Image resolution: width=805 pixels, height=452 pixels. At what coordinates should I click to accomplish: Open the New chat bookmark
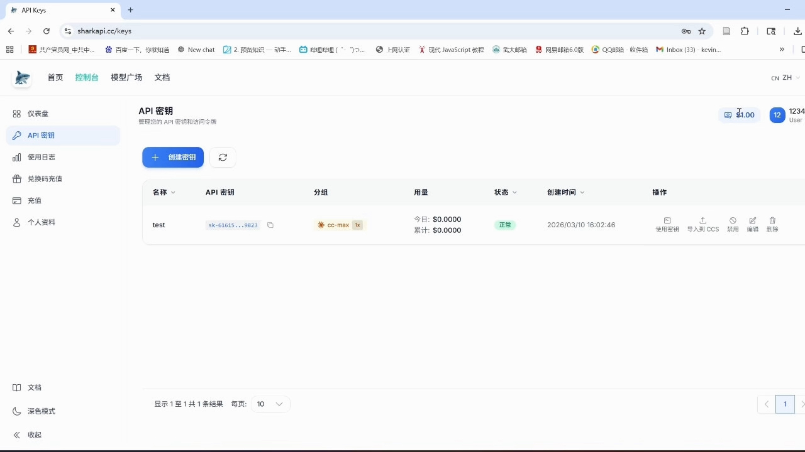click(196, 50)
